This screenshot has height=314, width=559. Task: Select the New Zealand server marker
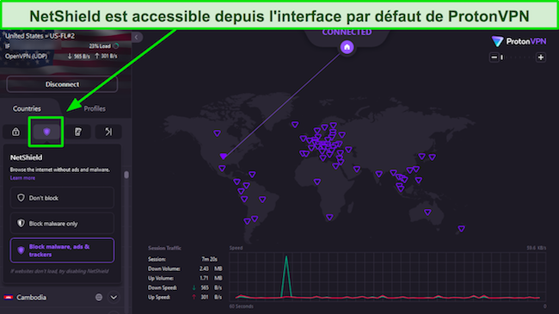click(x=461, y=229)
